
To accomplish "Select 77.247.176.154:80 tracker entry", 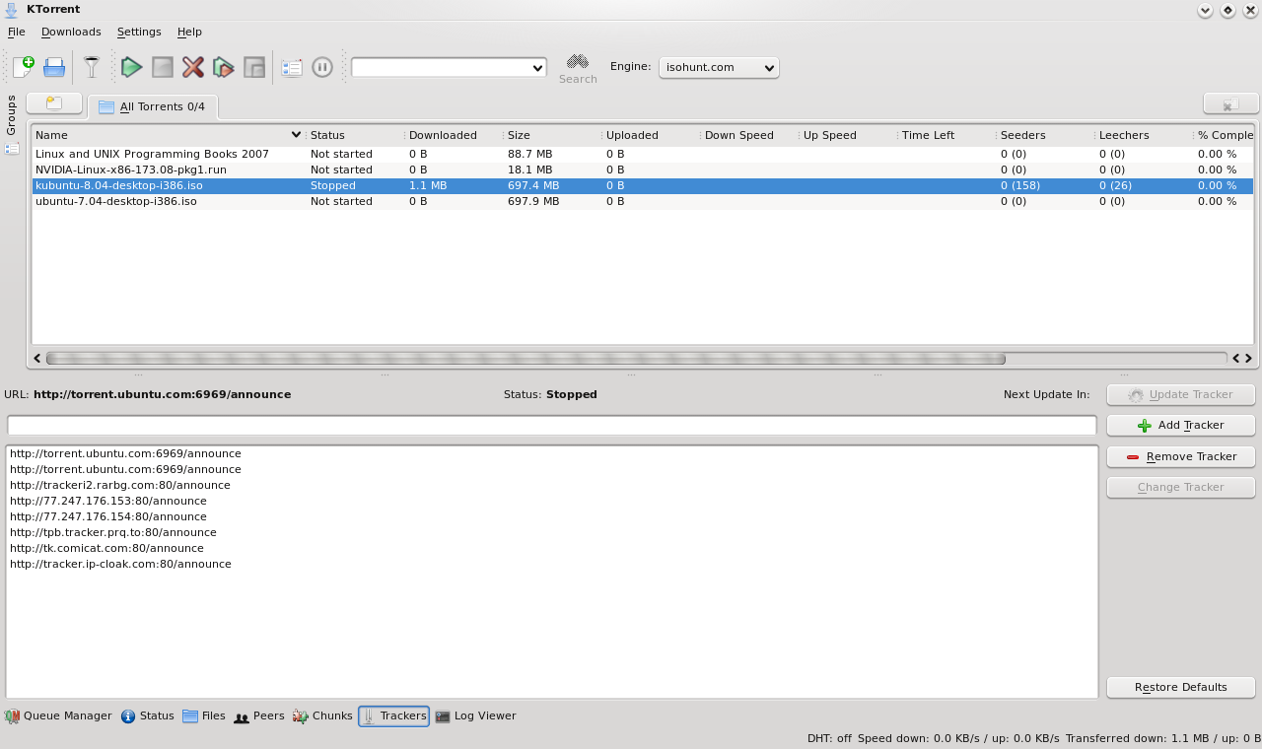I will click(x=108, y=516).
